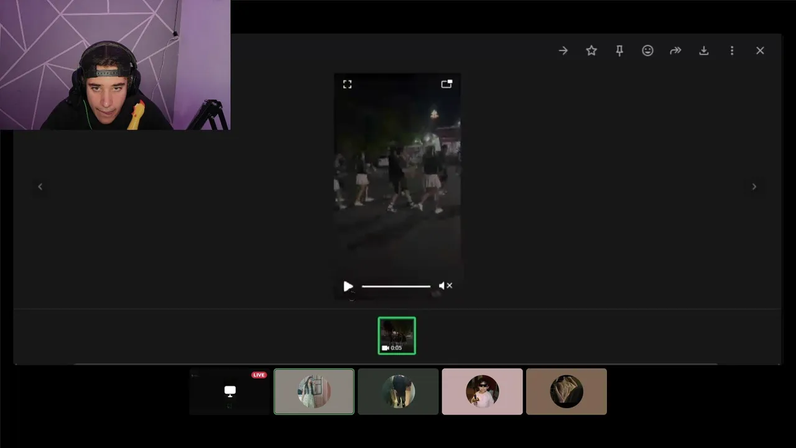Click the go-to-message arrow icon
796x448 pixels.
pyautogui.click(x=563, y=50)
